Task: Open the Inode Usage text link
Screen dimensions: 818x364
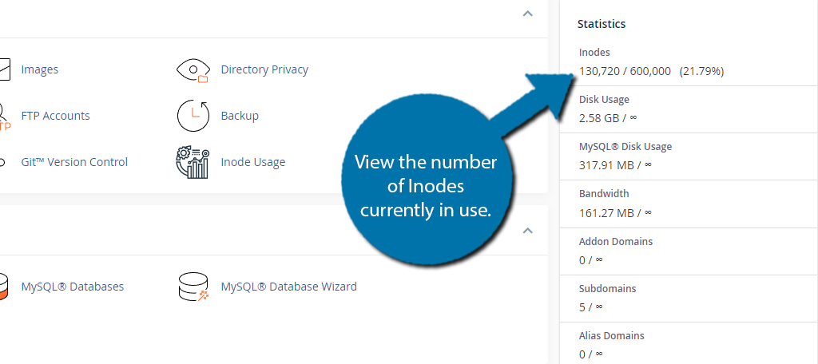Action: [253, 162]
